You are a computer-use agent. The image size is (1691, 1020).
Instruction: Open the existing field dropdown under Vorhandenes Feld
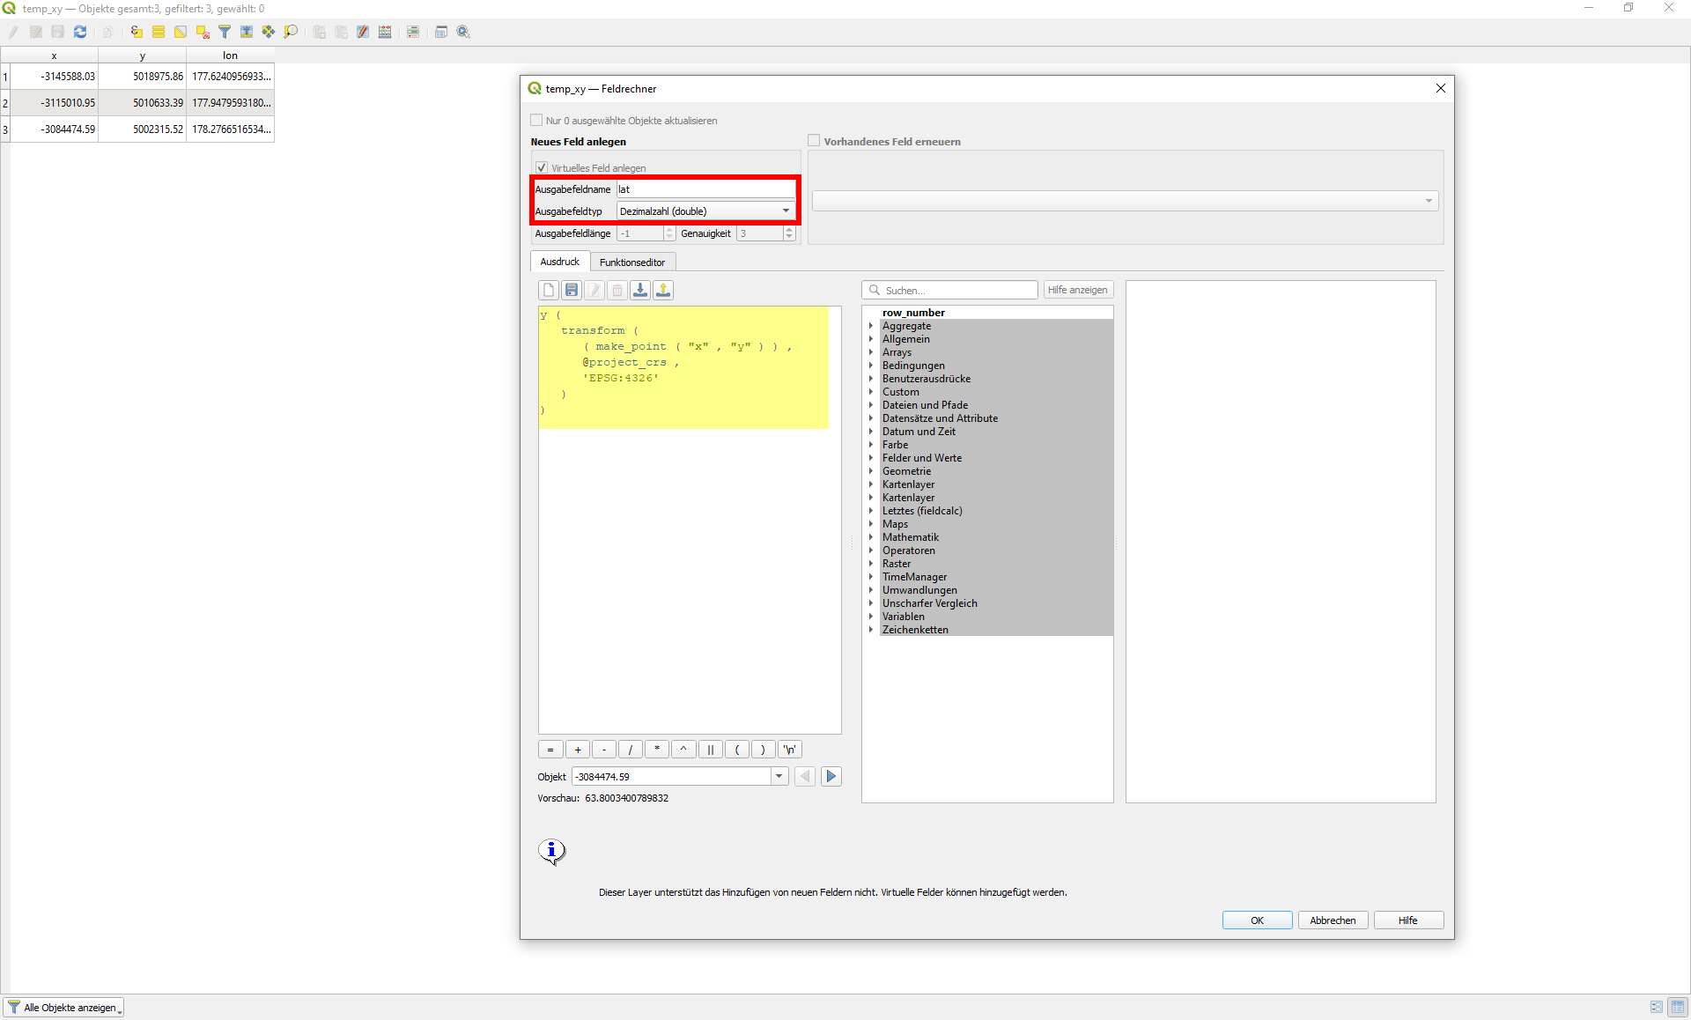1125,202
